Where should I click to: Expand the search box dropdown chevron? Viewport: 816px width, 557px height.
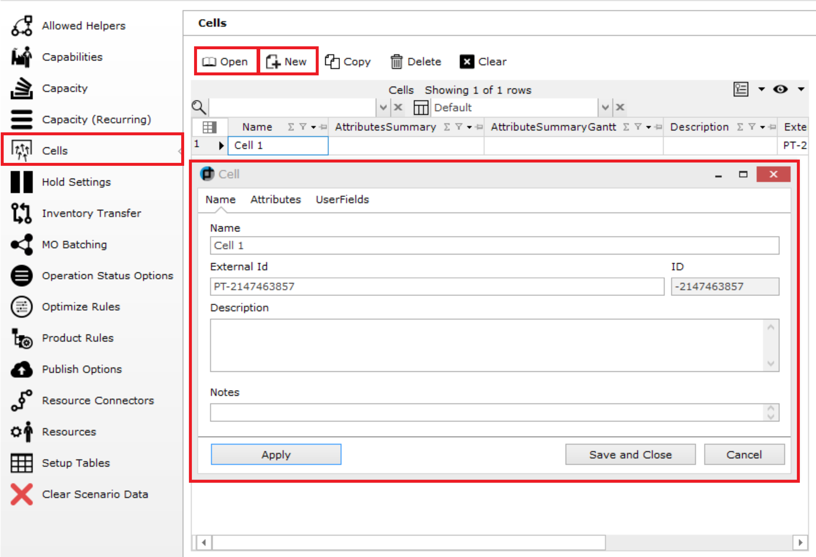click(x=383, y=107)
